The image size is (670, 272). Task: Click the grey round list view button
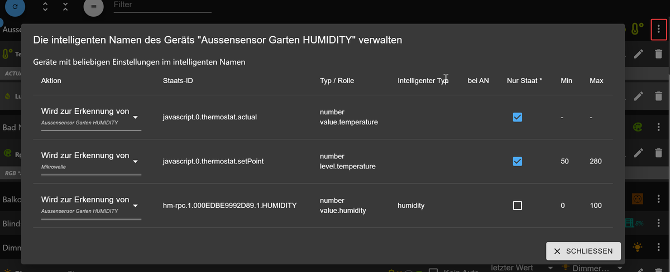(x=93, y=7)
